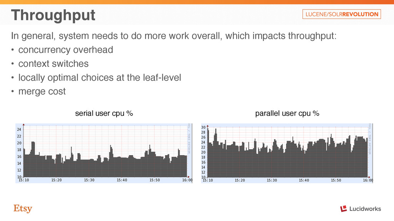Select the serial user cpu % chart
The width and height of the screenshot is (394, 221).
(104, 153)
